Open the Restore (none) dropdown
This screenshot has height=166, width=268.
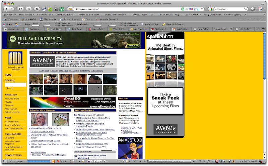80,19
